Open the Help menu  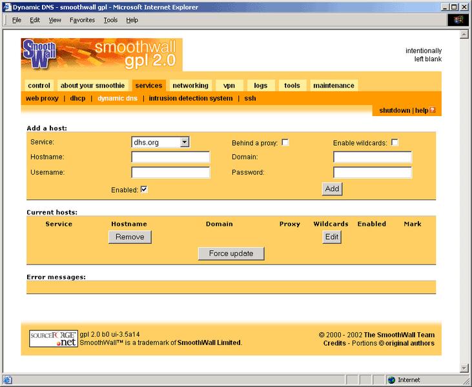(132, 20)
